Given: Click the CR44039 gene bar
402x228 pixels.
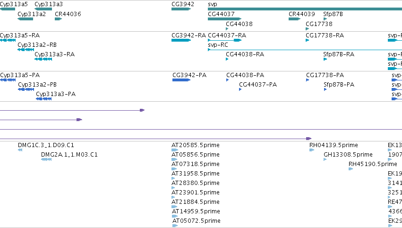Looking at the screenshot, I should coord(295,19).
